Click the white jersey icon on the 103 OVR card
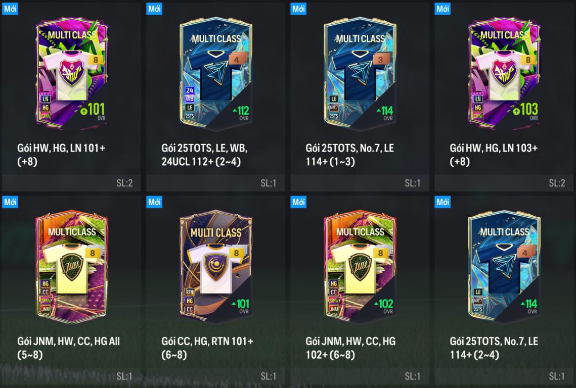 (504, 76)
